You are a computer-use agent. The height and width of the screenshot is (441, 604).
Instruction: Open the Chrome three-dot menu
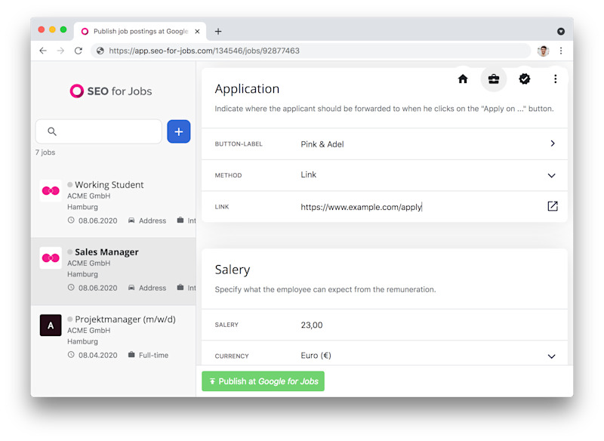click(x=561, y=51)
